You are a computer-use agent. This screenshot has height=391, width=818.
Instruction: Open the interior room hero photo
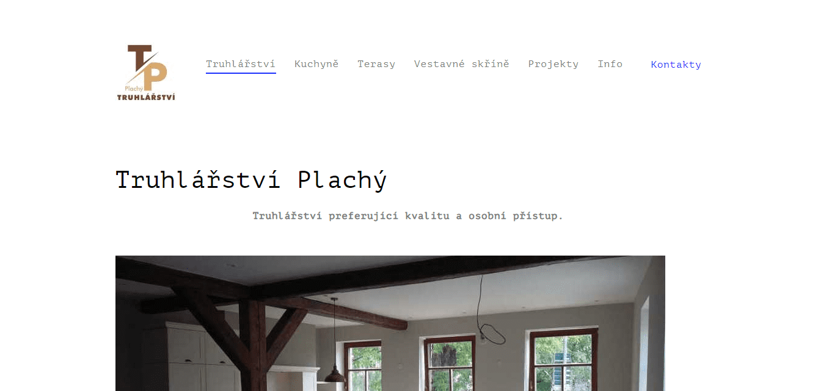click(x=390, y=323)
